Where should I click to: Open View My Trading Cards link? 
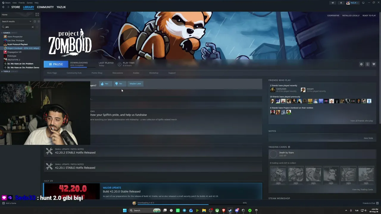click(363, 190)
